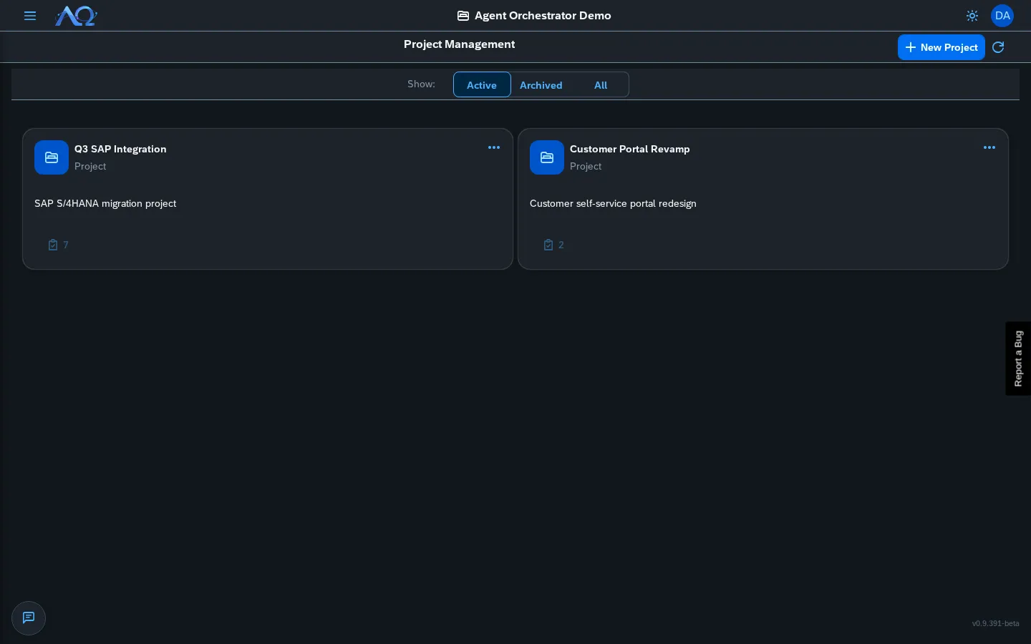Open Customer Portal Revamp more options menu
Viewport: 1031px width, 644px height.
(989, 147)
